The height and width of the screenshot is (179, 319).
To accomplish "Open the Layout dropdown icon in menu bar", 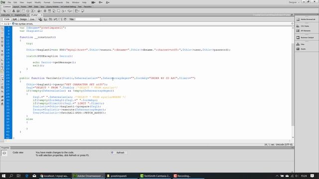I will pyautogui.click(x=93, y=2).
